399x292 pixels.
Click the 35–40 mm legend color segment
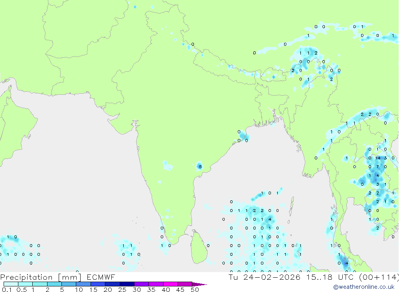click(x=156, y=284)
